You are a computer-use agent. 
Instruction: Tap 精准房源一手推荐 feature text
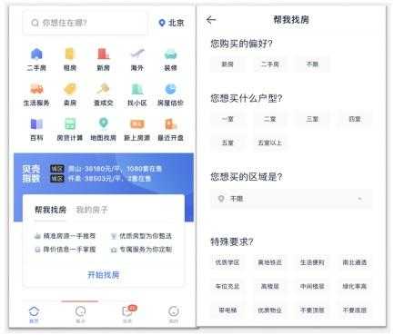(69, 236)
